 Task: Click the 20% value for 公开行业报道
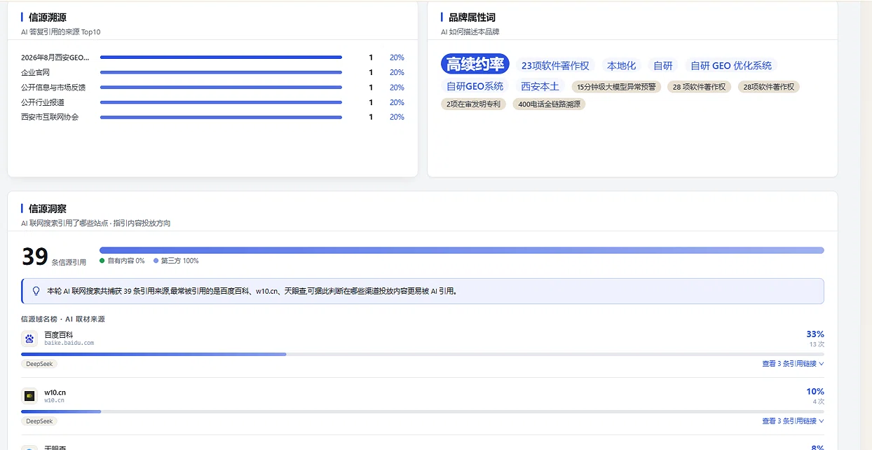397,102
